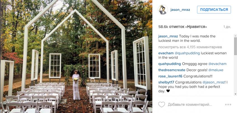Open jason_mraz profile avatar picture

(163, 10)
